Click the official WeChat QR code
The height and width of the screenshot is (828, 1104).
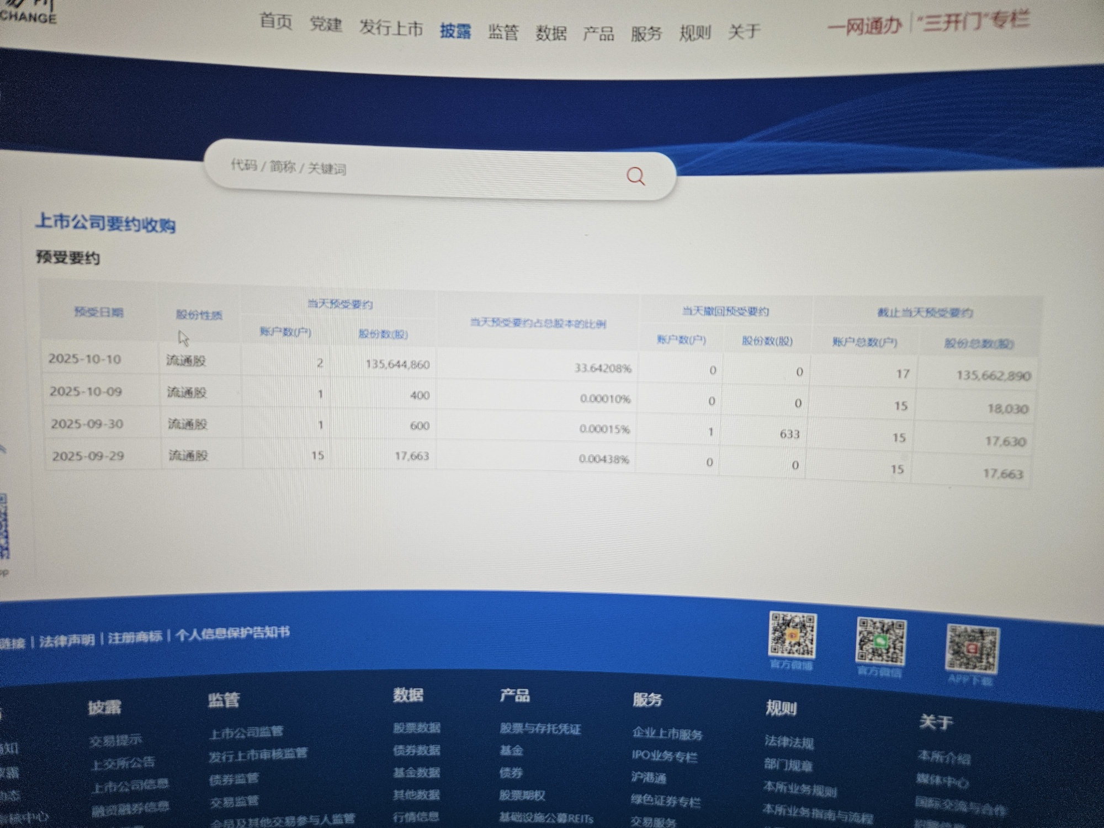(880, 641)
